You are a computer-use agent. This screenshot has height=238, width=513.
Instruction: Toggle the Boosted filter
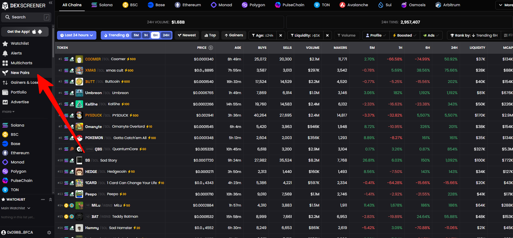tap(404, 36)
